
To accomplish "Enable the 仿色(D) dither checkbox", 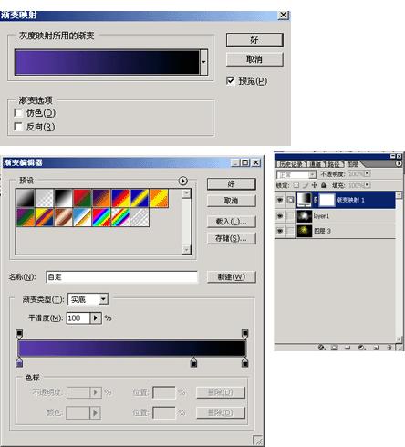I will 18,113.
